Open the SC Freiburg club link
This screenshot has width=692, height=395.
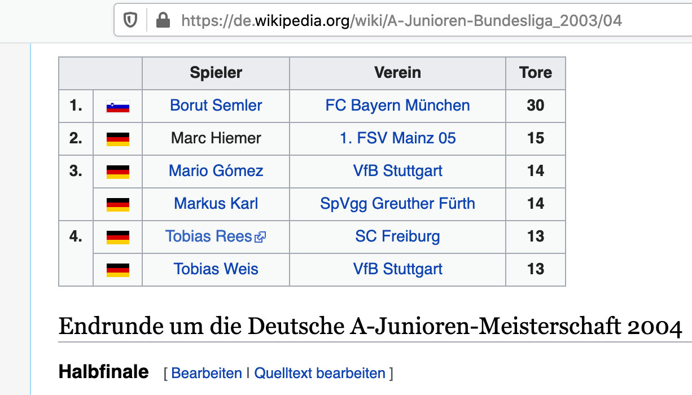(x=398, y=236)
